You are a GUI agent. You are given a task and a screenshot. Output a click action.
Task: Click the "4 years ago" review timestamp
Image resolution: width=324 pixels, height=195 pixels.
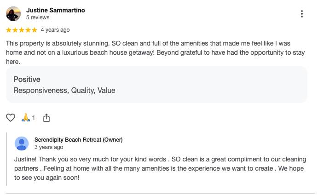(x=55, y=30)
